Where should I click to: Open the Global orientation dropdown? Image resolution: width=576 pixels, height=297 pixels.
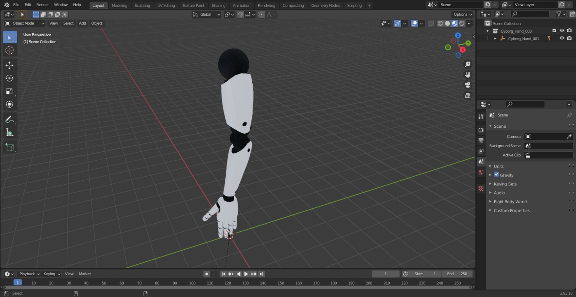(206, 14)
